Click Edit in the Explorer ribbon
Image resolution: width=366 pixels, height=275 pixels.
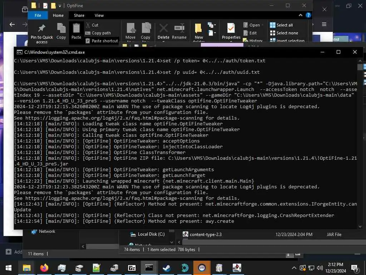[x=250, y=33]
